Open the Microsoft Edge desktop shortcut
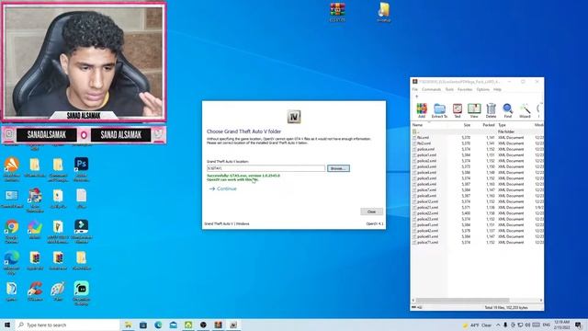 pos(12,263)
